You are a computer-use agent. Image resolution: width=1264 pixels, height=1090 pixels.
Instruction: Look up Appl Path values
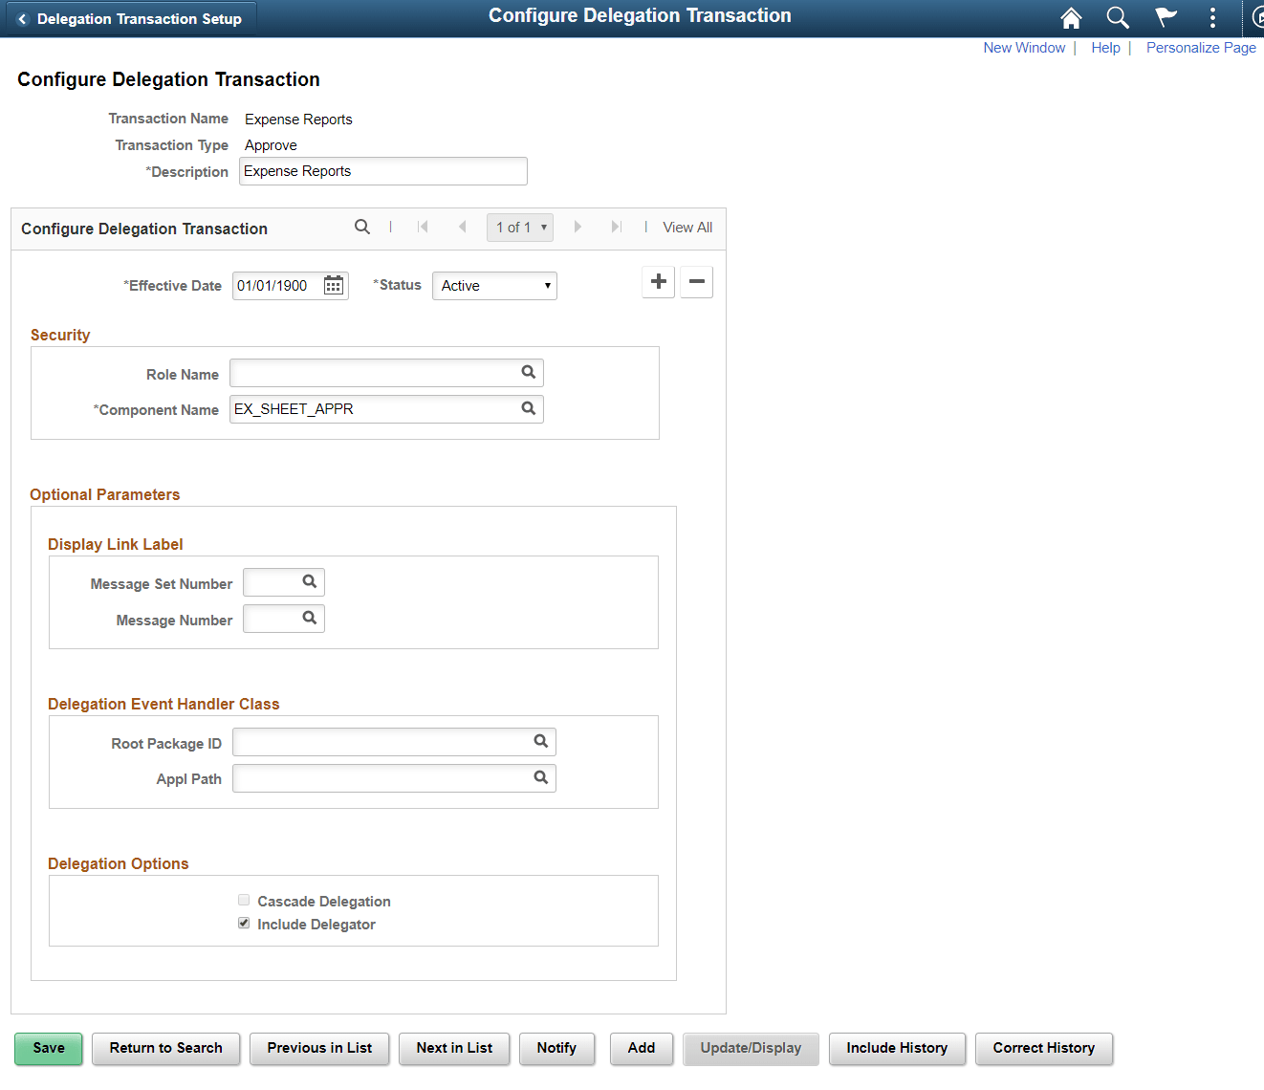540,777
